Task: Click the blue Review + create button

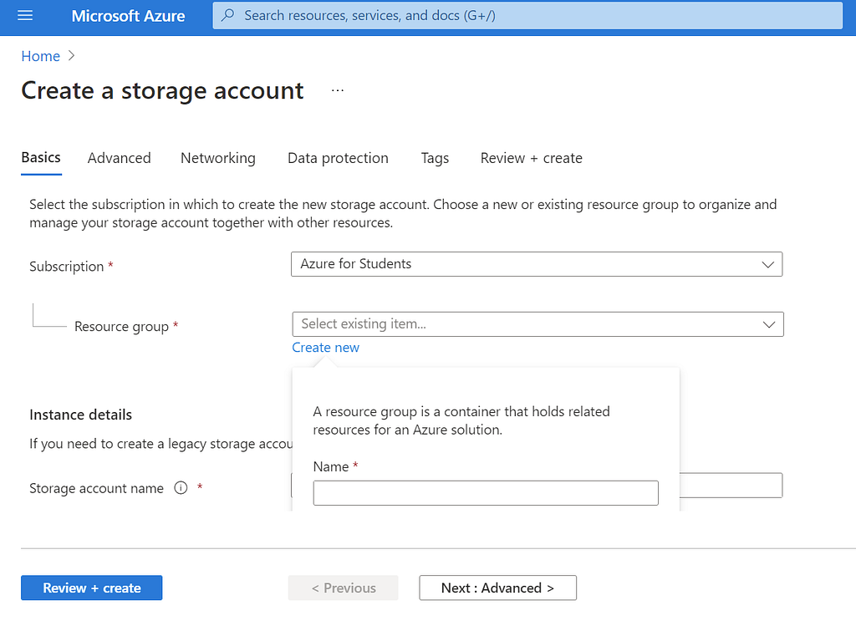Action: [92, 588]
